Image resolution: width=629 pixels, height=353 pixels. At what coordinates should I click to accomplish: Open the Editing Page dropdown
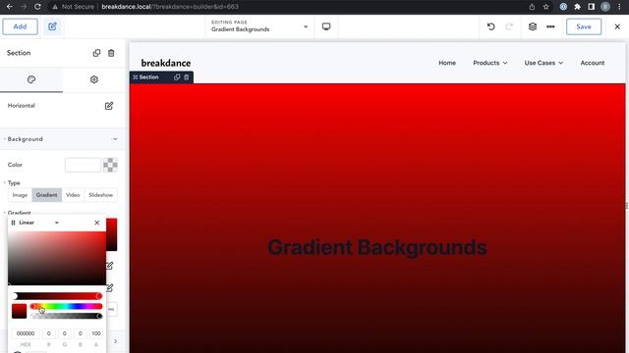(x=259, y=26)
